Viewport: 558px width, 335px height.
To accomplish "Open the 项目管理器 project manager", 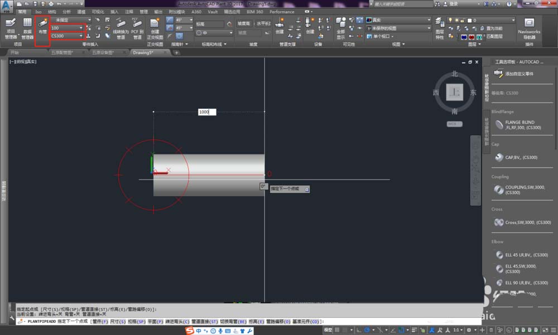I will click(x=11, y=28).
